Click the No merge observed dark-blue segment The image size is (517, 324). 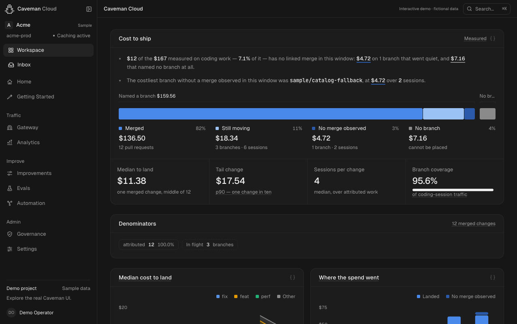pos(469,114)
